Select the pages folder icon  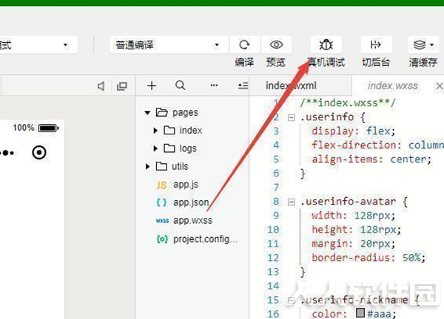tap(161, 112)
